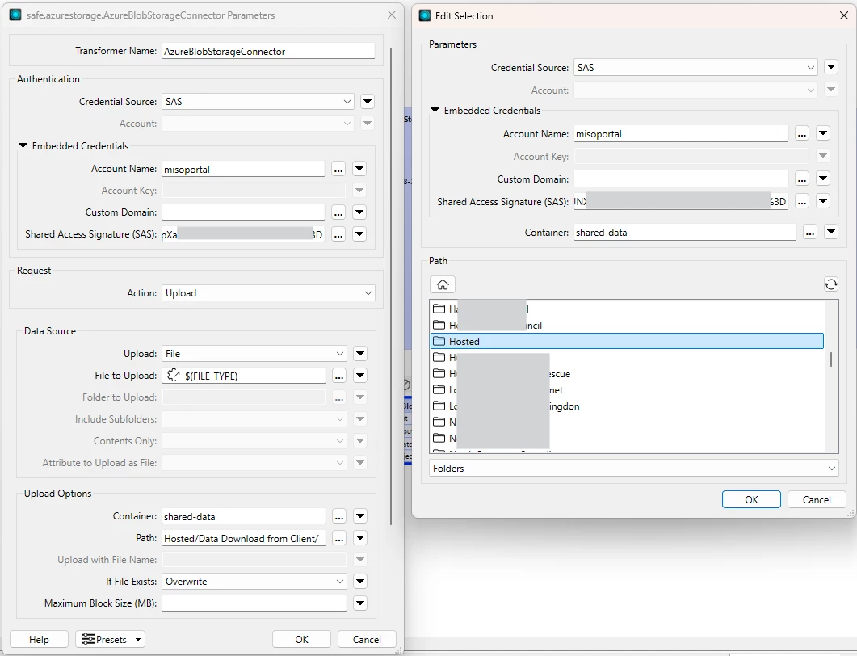Click Cancel in Edit Selection dialog
Viewport: 857px width, 656px height.
[x=817, y=499]
